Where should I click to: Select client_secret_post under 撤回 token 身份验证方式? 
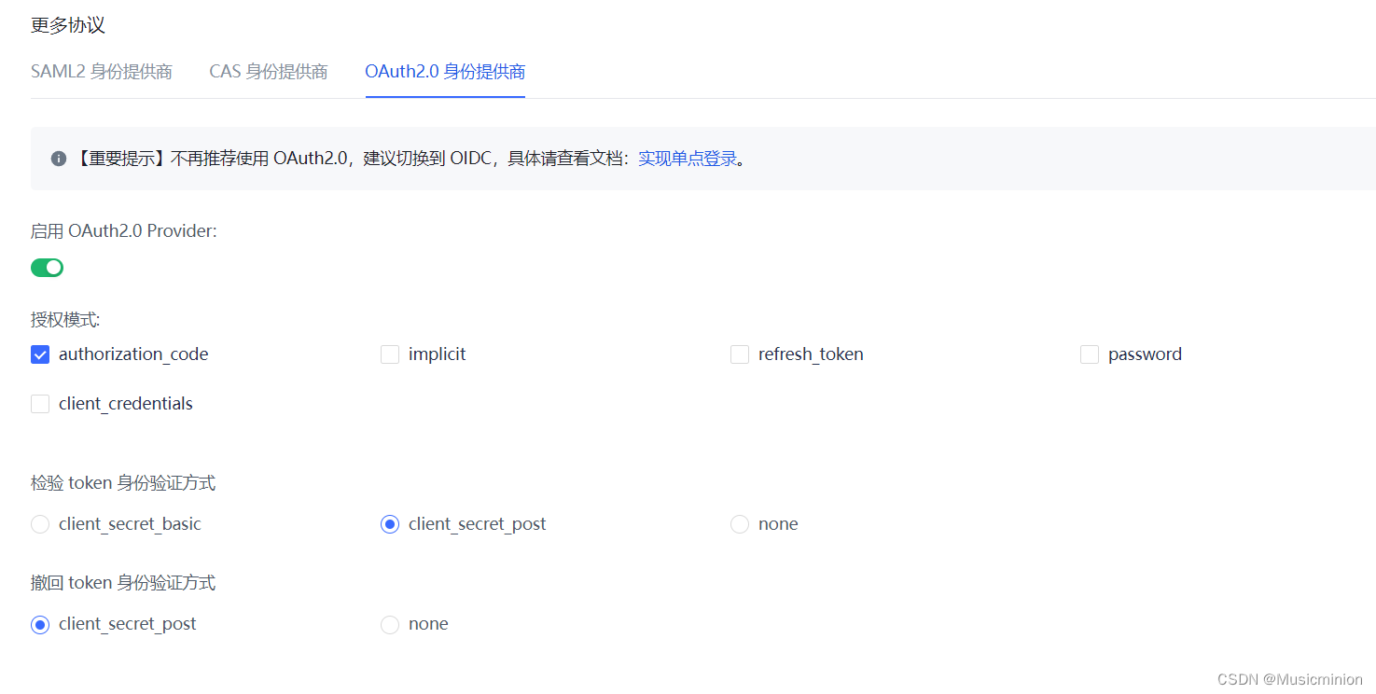pyautogui.click(x=39, y=624)
